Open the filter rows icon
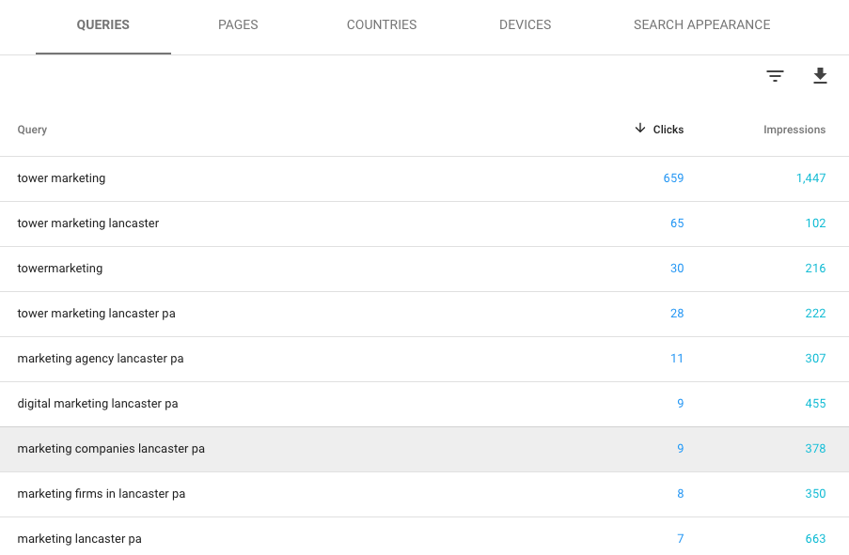This screenshot has width=849, height=555. coord(775,76)
